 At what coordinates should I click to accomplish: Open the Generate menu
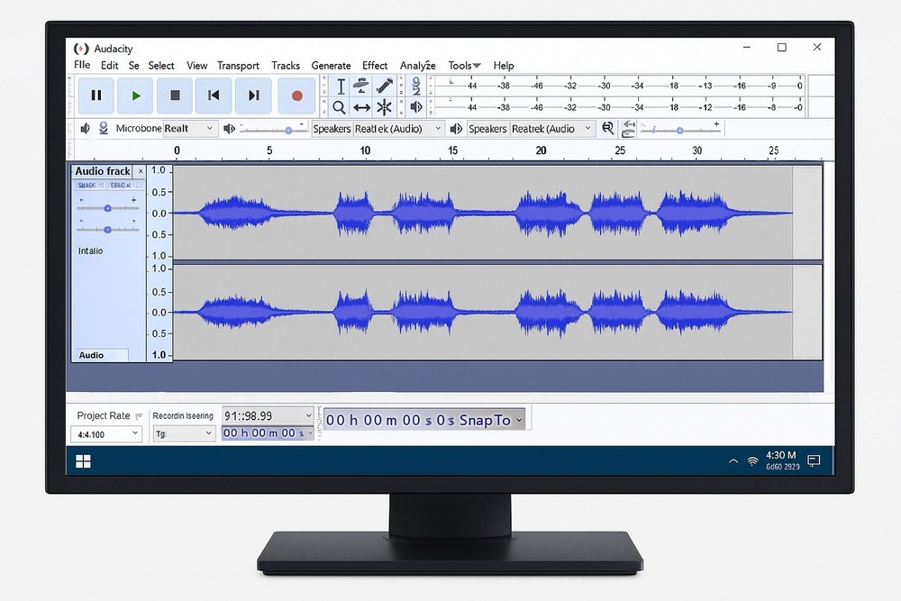(x=331, y=66)
